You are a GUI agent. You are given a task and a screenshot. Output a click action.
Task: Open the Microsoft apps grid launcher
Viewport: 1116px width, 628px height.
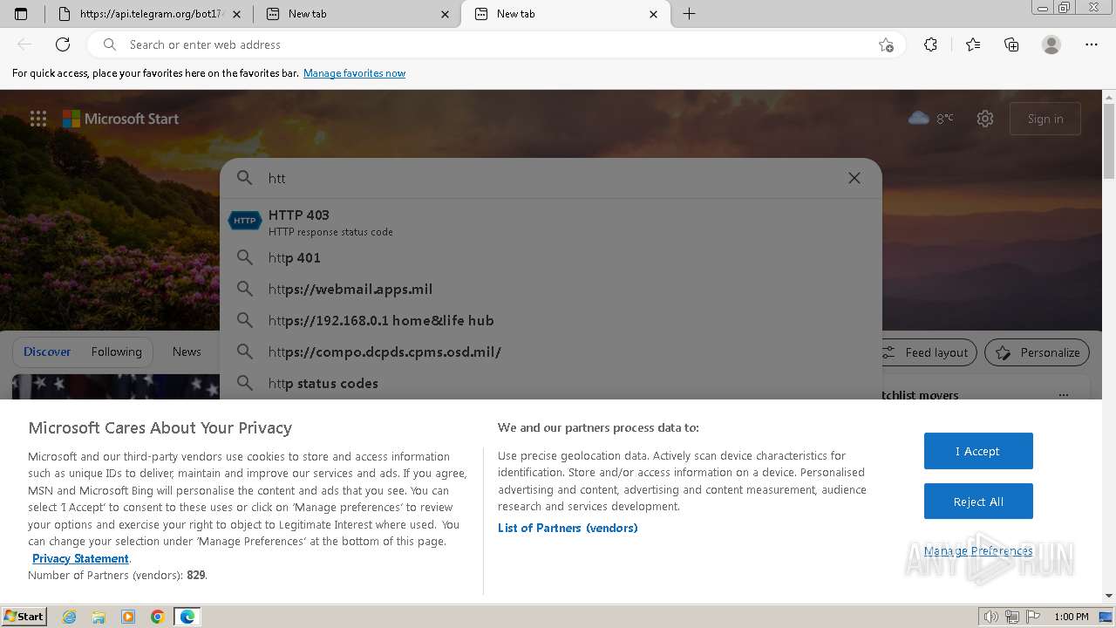point(38,119)
